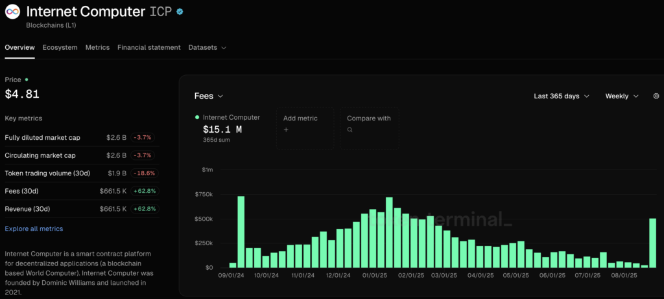Click the Revenue (30d) row label
664x299 pixels.
[x=27, y=209]
